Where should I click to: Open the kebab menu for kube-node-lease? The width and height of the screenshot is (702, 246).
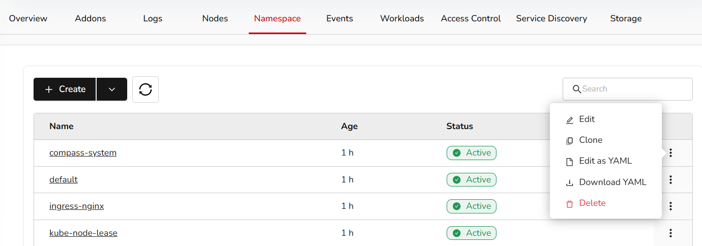[x=670, y=233]
